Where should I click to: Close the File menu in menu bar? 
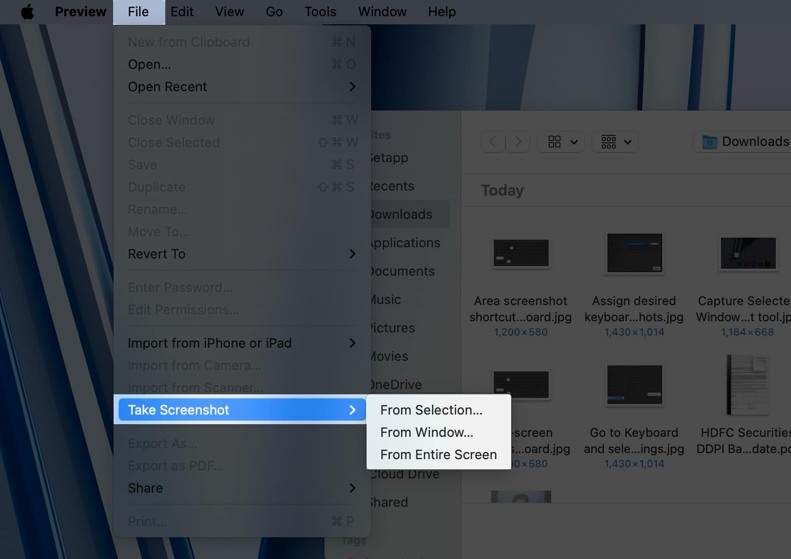pos(138,12)
